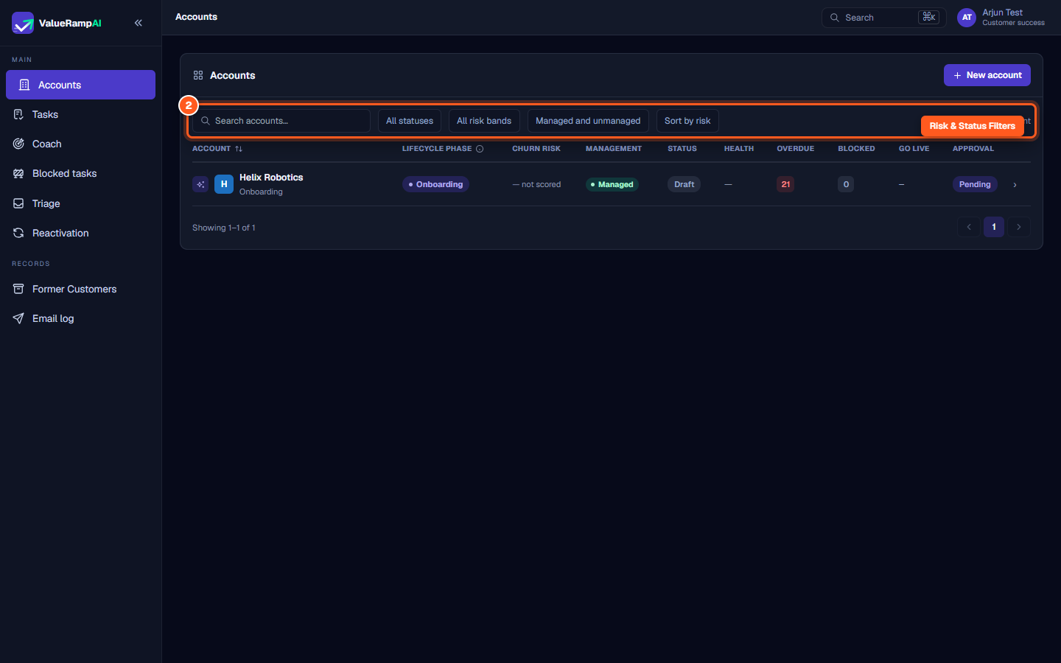Open the Helix Robotics account
The width and height of the screenshot is (1061, 663).
(x=271, y=178)
